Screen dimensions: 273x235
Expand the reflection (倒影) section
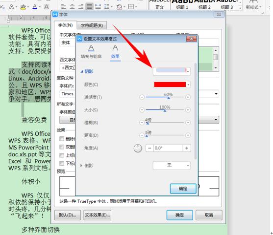(x=81, y=166)
